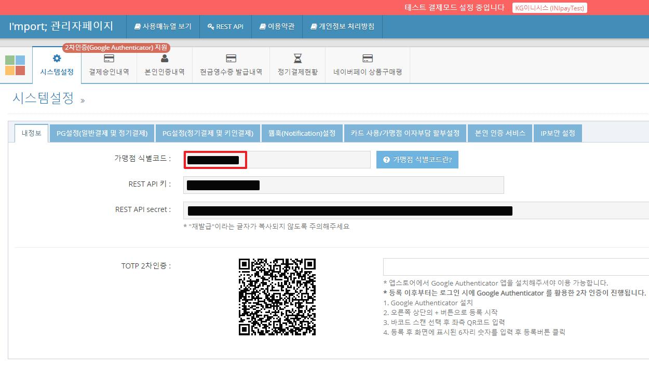The image size is (649, 368).
Task: Click the 2차인증(Google Authenticator) 지원 badge
Action: point(117,48)
